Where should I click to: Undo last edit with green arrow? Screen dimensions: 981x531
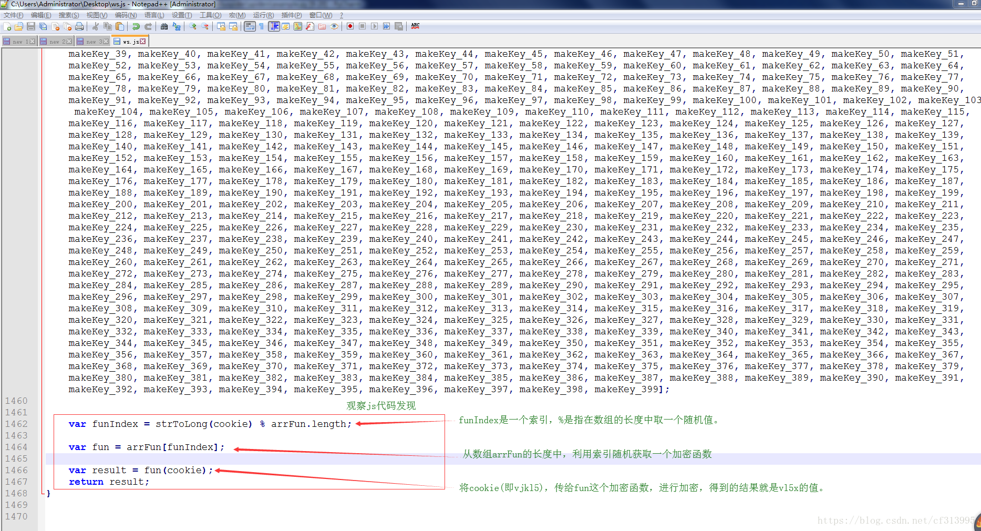136,26
